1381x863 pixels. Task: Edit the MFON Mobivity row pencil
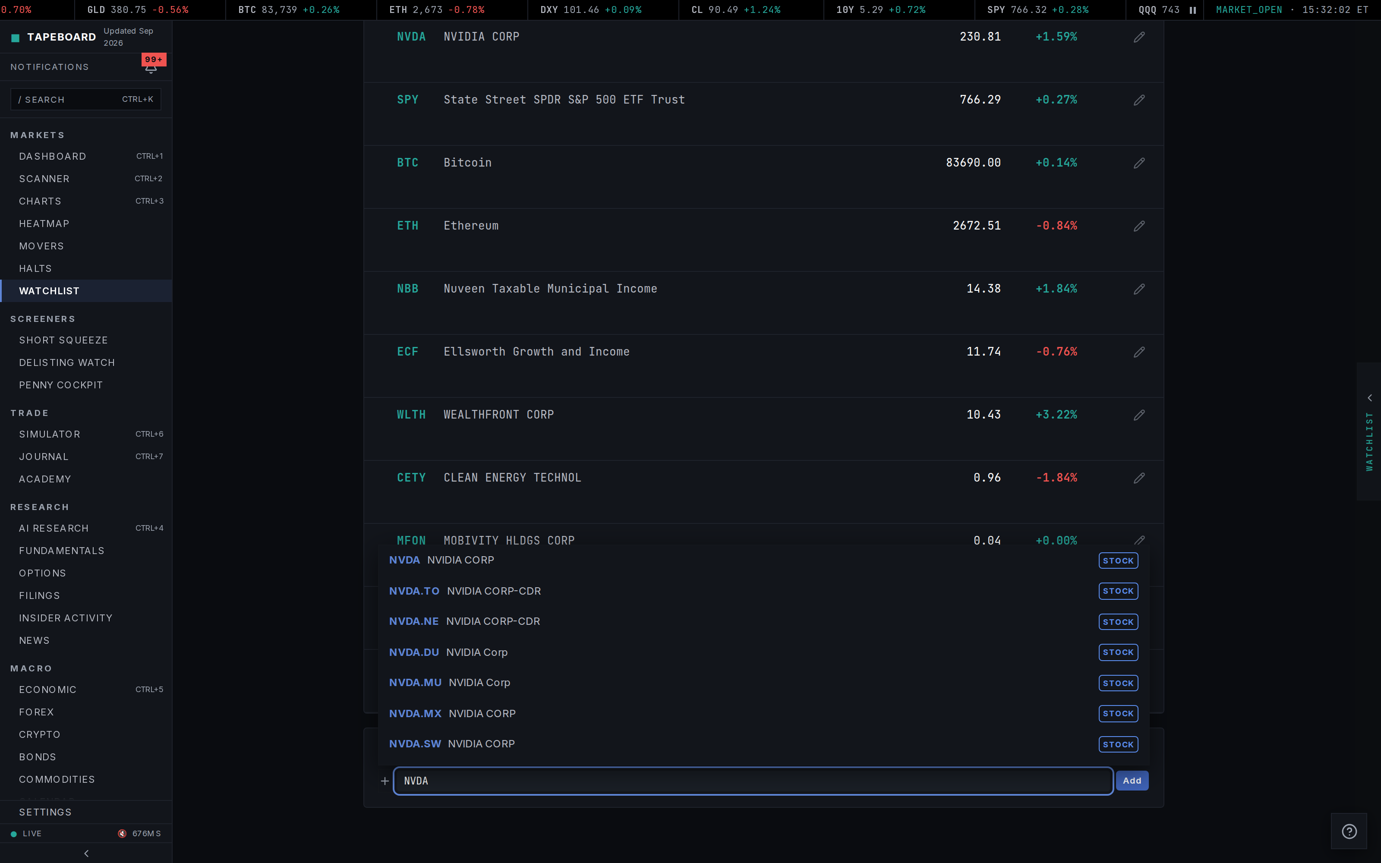1139,540
